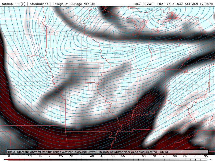Click the color scale label "20"
The height and width of the screenshot is (161, 215).
coord(51,156)
